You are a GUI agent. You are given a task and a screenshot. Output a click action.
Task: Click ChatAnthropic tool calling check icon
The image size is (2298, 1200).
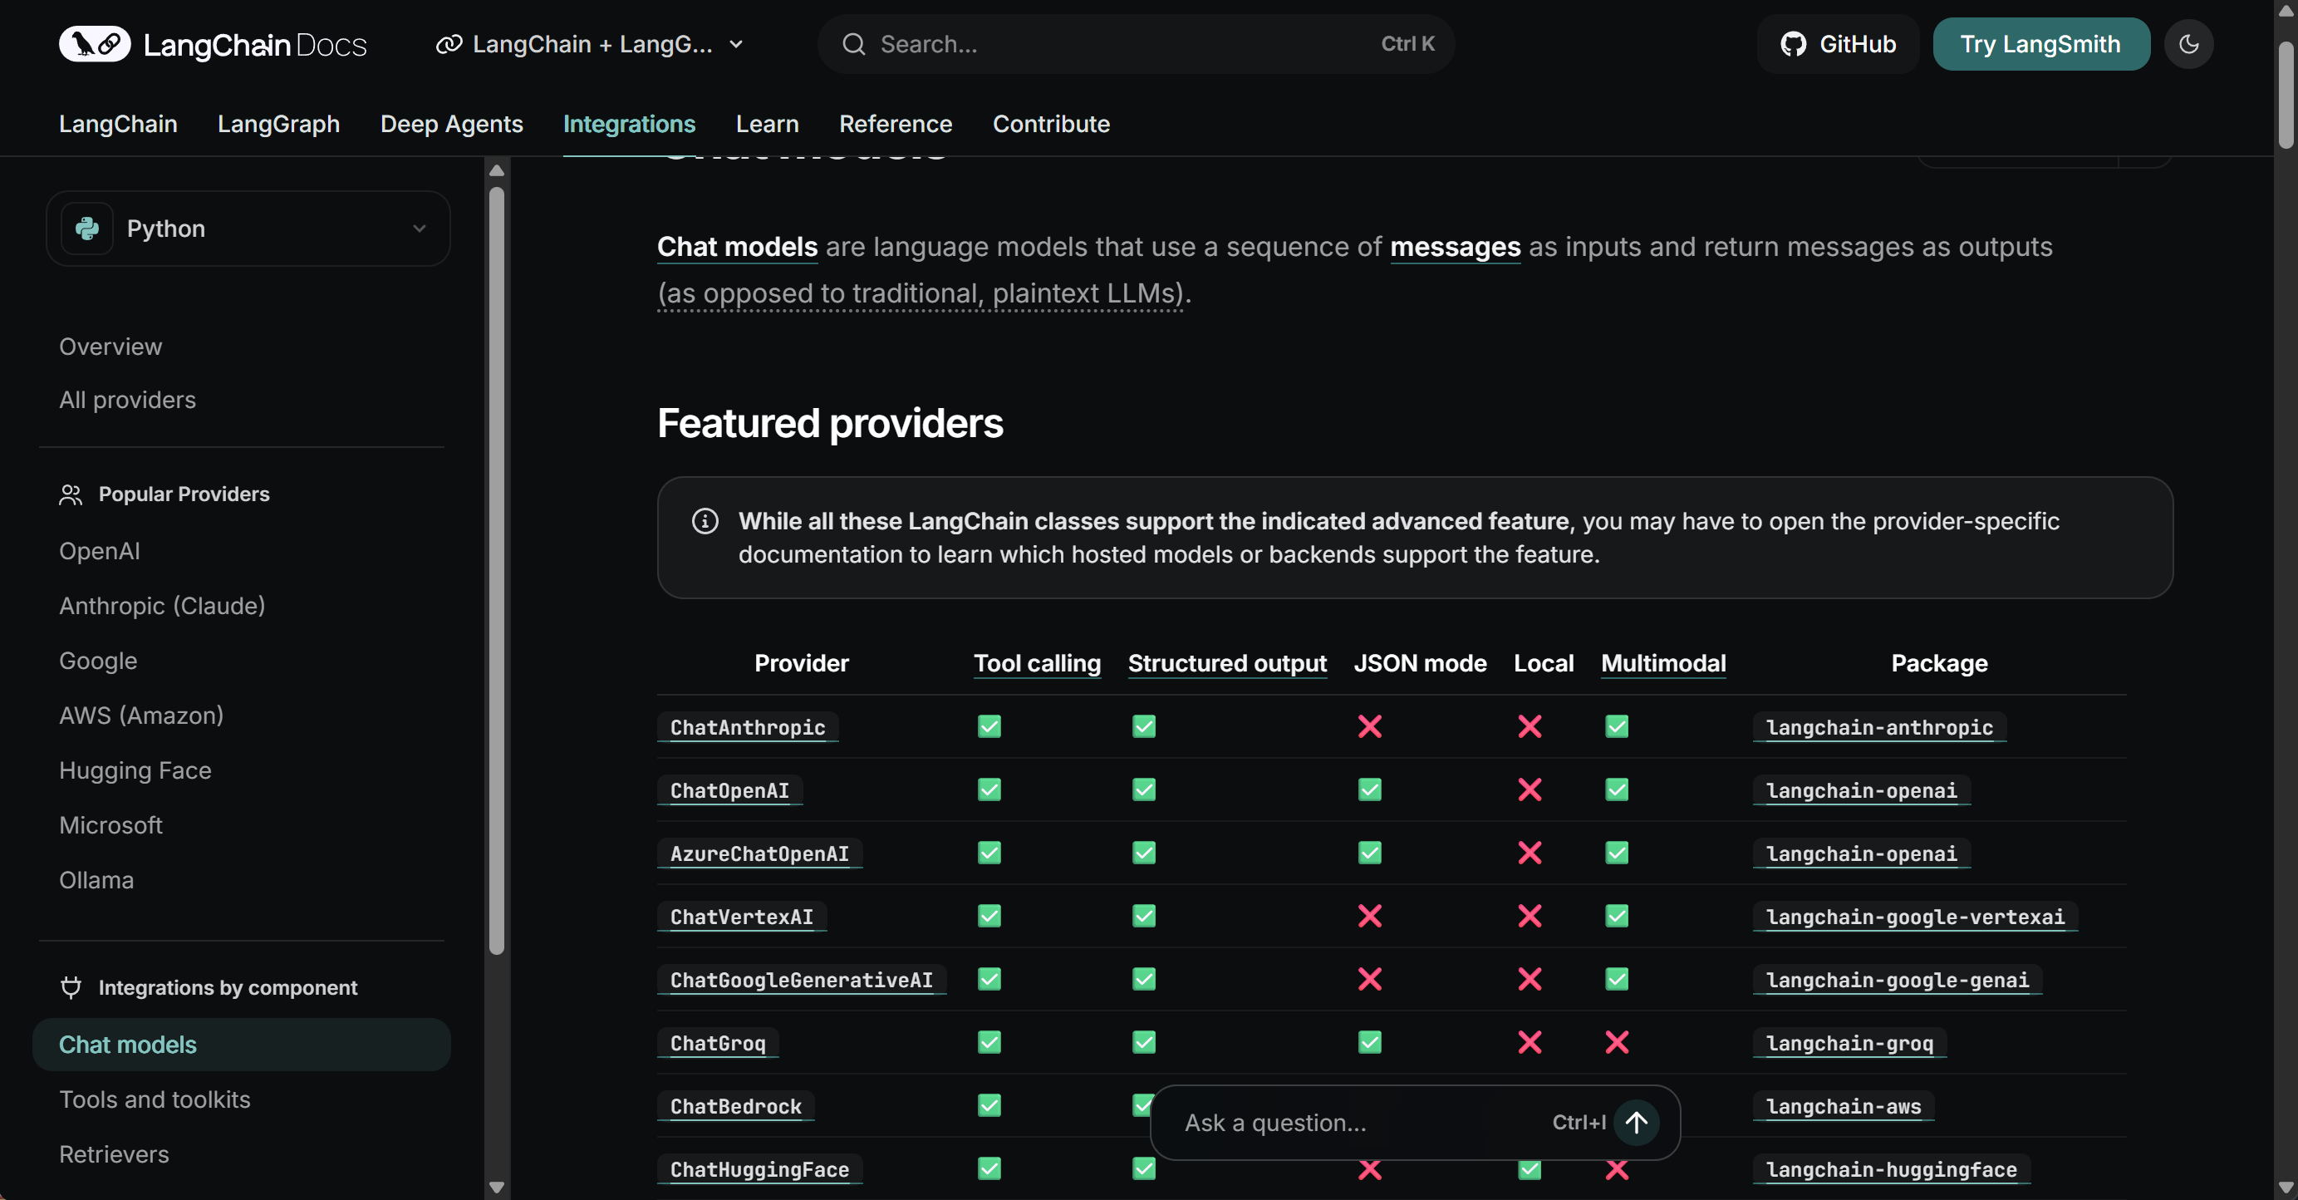click(x=989, y=726)
